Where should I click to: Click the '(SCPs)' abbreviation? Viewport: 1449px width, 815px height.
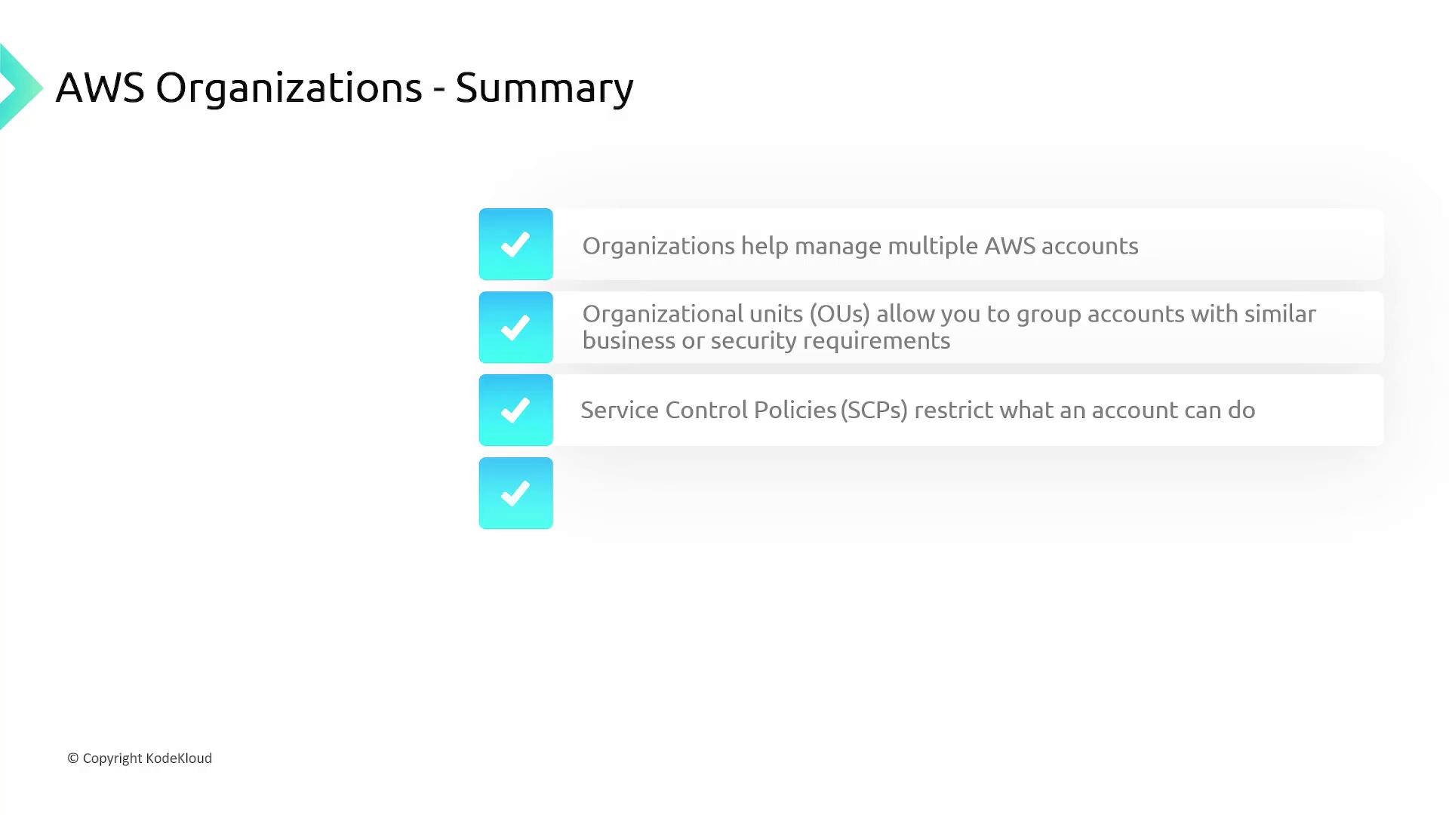tap(874, 410)
